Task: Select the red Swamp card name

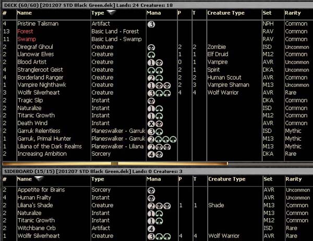Action: point(27,39)
